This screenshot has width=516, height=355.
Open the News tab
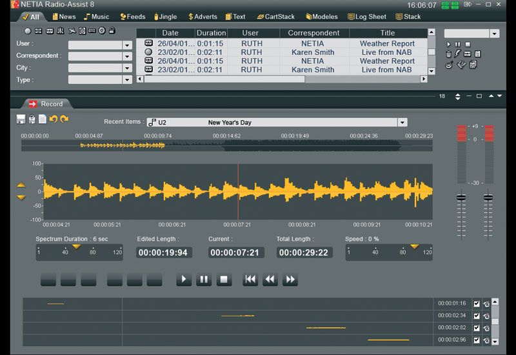pos(64,17)
